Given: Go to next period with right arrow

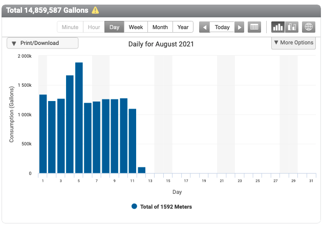Looking at the screenshot, I should pyautogui.click(x=239, y=27).
